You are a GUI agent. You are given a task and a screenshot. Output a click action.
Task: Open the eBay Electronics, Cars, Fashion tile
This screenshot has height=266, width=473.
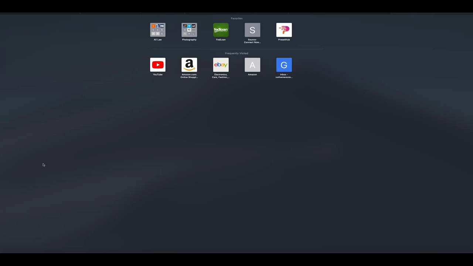tap(221, 65)
